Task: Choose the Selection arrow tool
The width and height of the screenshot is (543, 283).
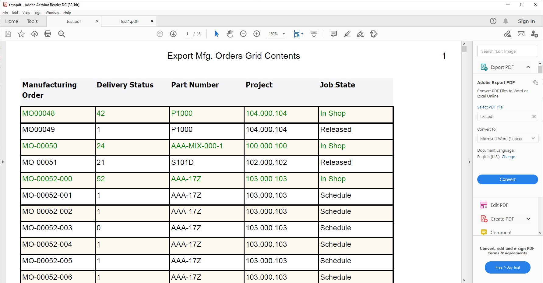Action: click(x=217, y=34)
